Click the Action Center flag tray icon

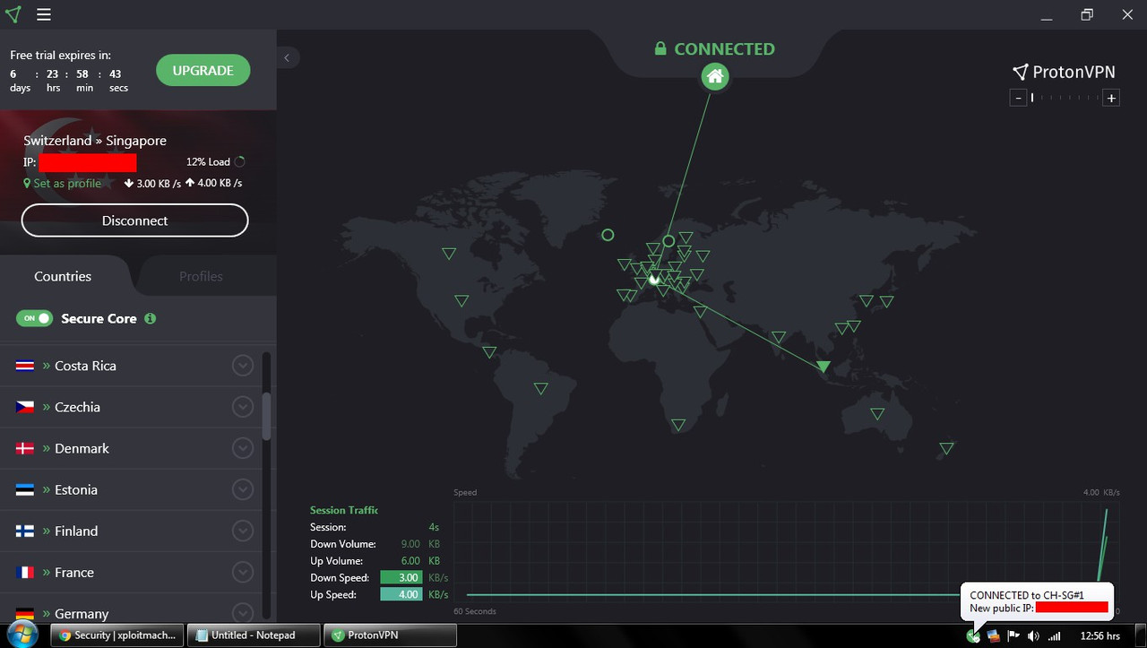point(1013,635)
